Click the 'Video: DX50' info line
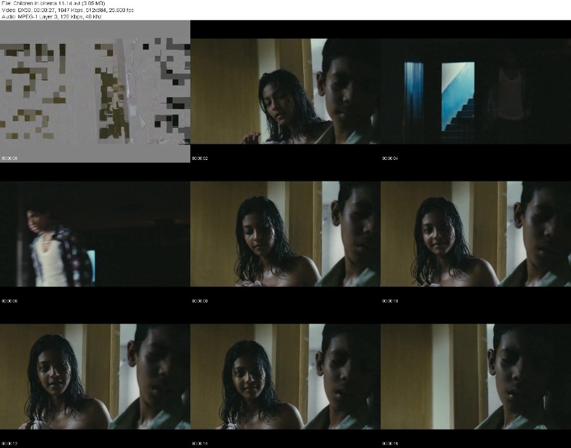This screenshot has height=448, width=571. tap(68, 10)
